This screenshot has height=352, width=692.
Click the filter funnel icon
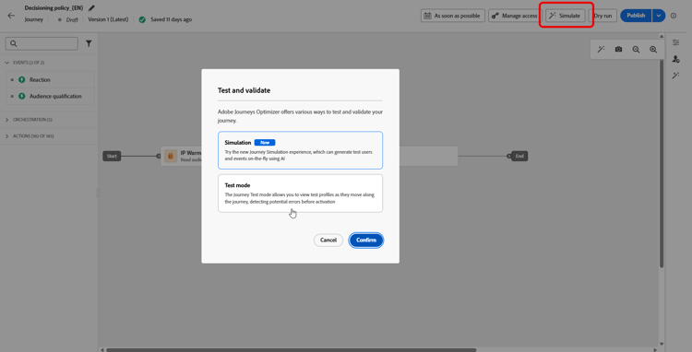click(89, 43)
